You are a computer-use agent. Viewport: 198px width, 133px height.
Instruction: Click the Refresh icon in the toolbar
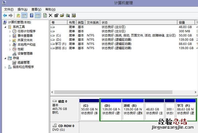(x=45, y=15)
